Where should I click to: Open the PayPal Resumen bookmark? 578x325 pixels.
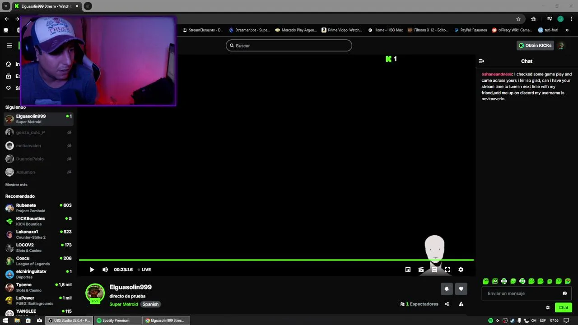[x=471, y=30]
